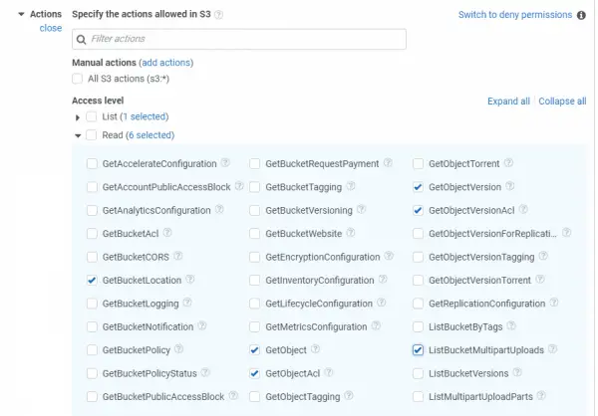
Task: Check the ListBucketVersions checkbox
Action: 418,373
